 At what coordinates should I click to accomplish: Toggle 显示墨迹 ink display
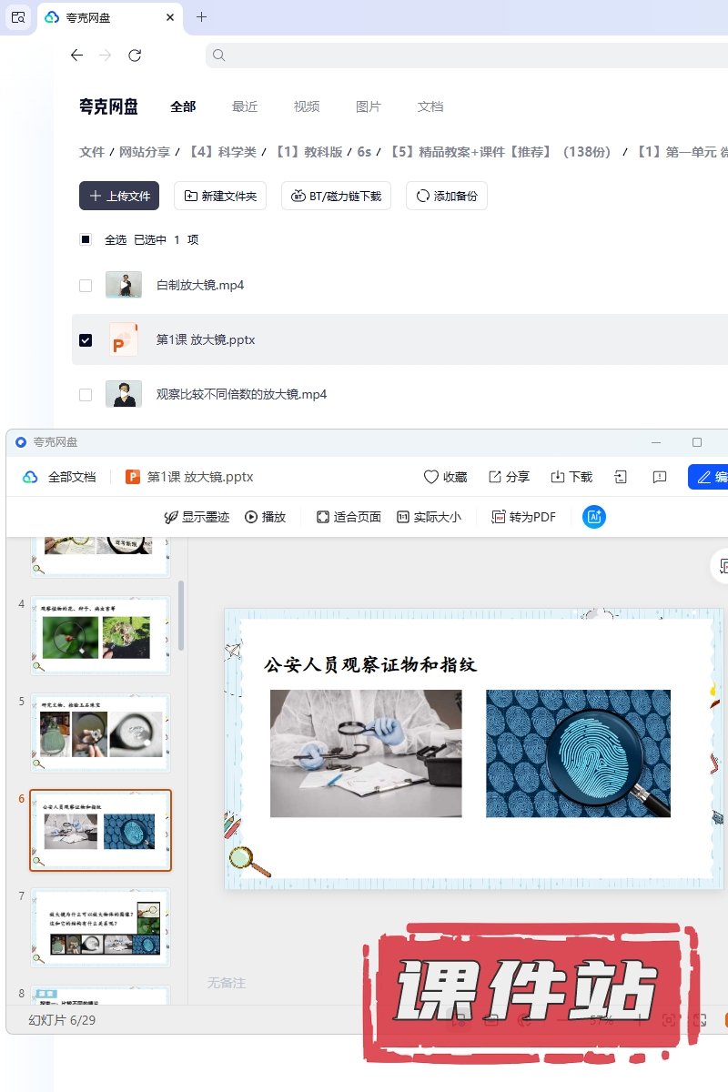(170, 517)
